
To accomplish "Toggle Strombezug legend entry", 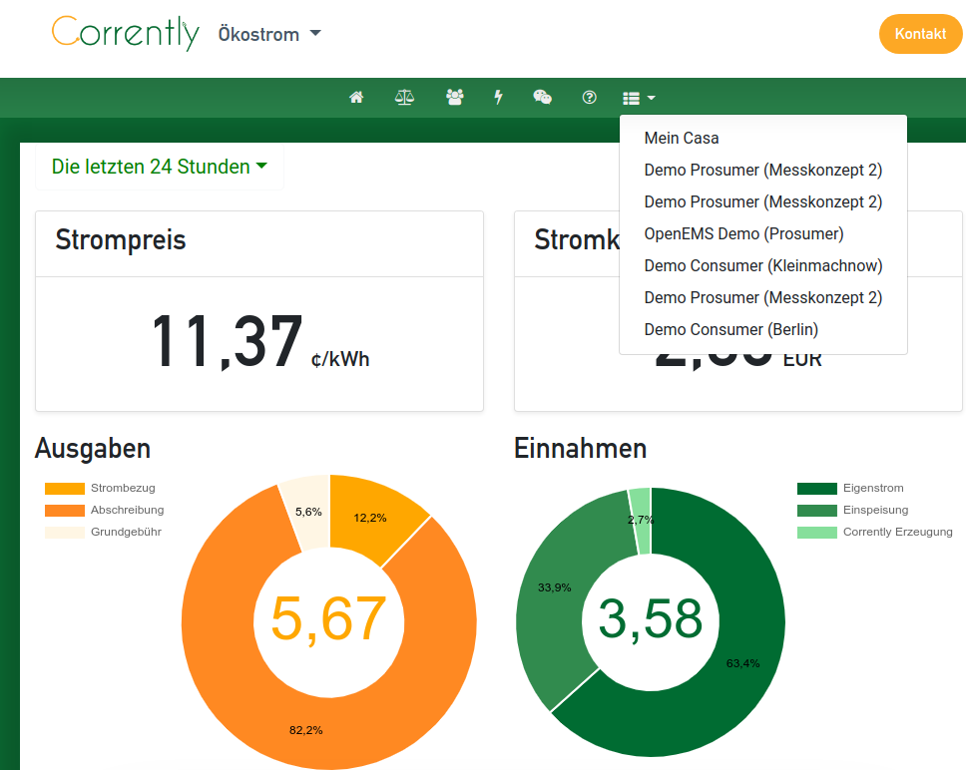I will pos(100,488).
